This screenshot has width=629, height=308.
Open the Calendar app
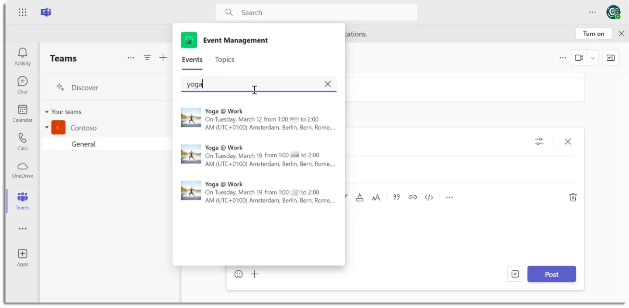tap(23, 114)
